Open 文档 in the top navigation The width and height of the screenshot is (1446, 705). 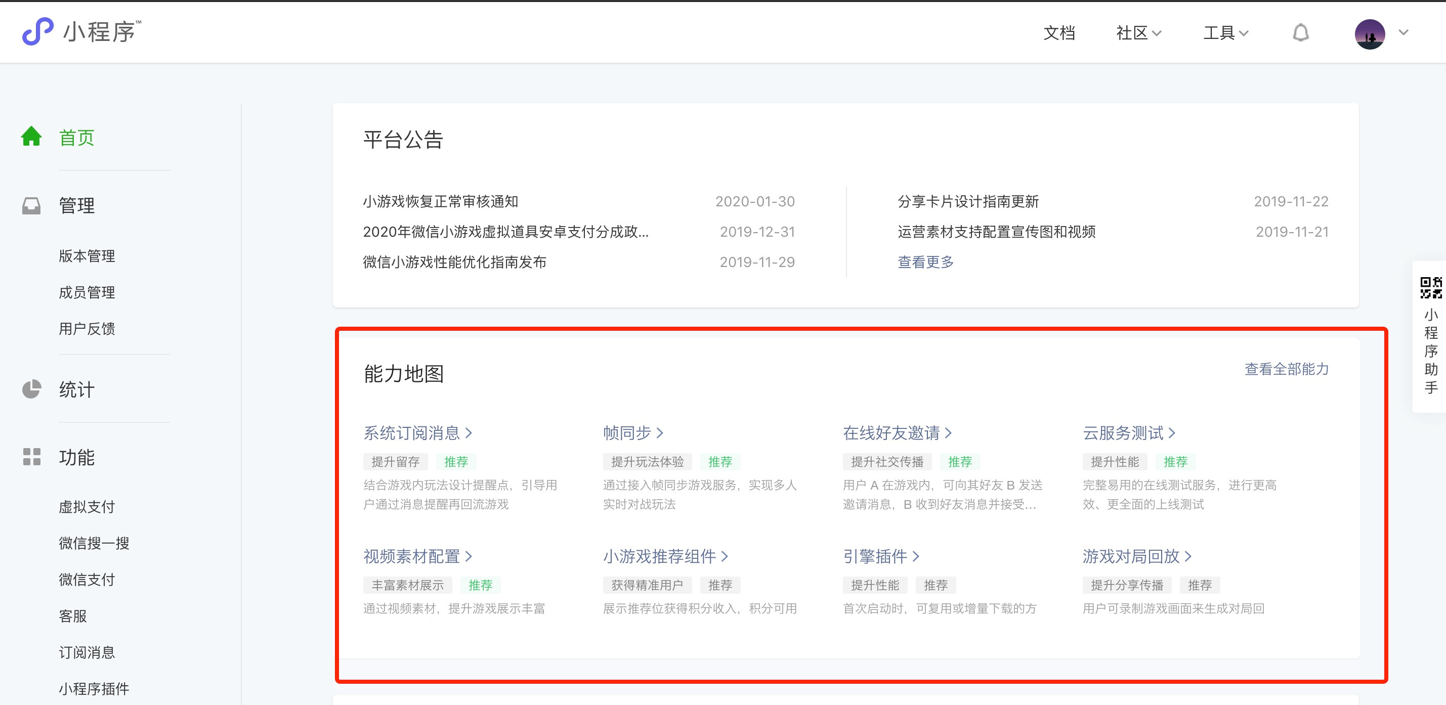coord(1058,33)
